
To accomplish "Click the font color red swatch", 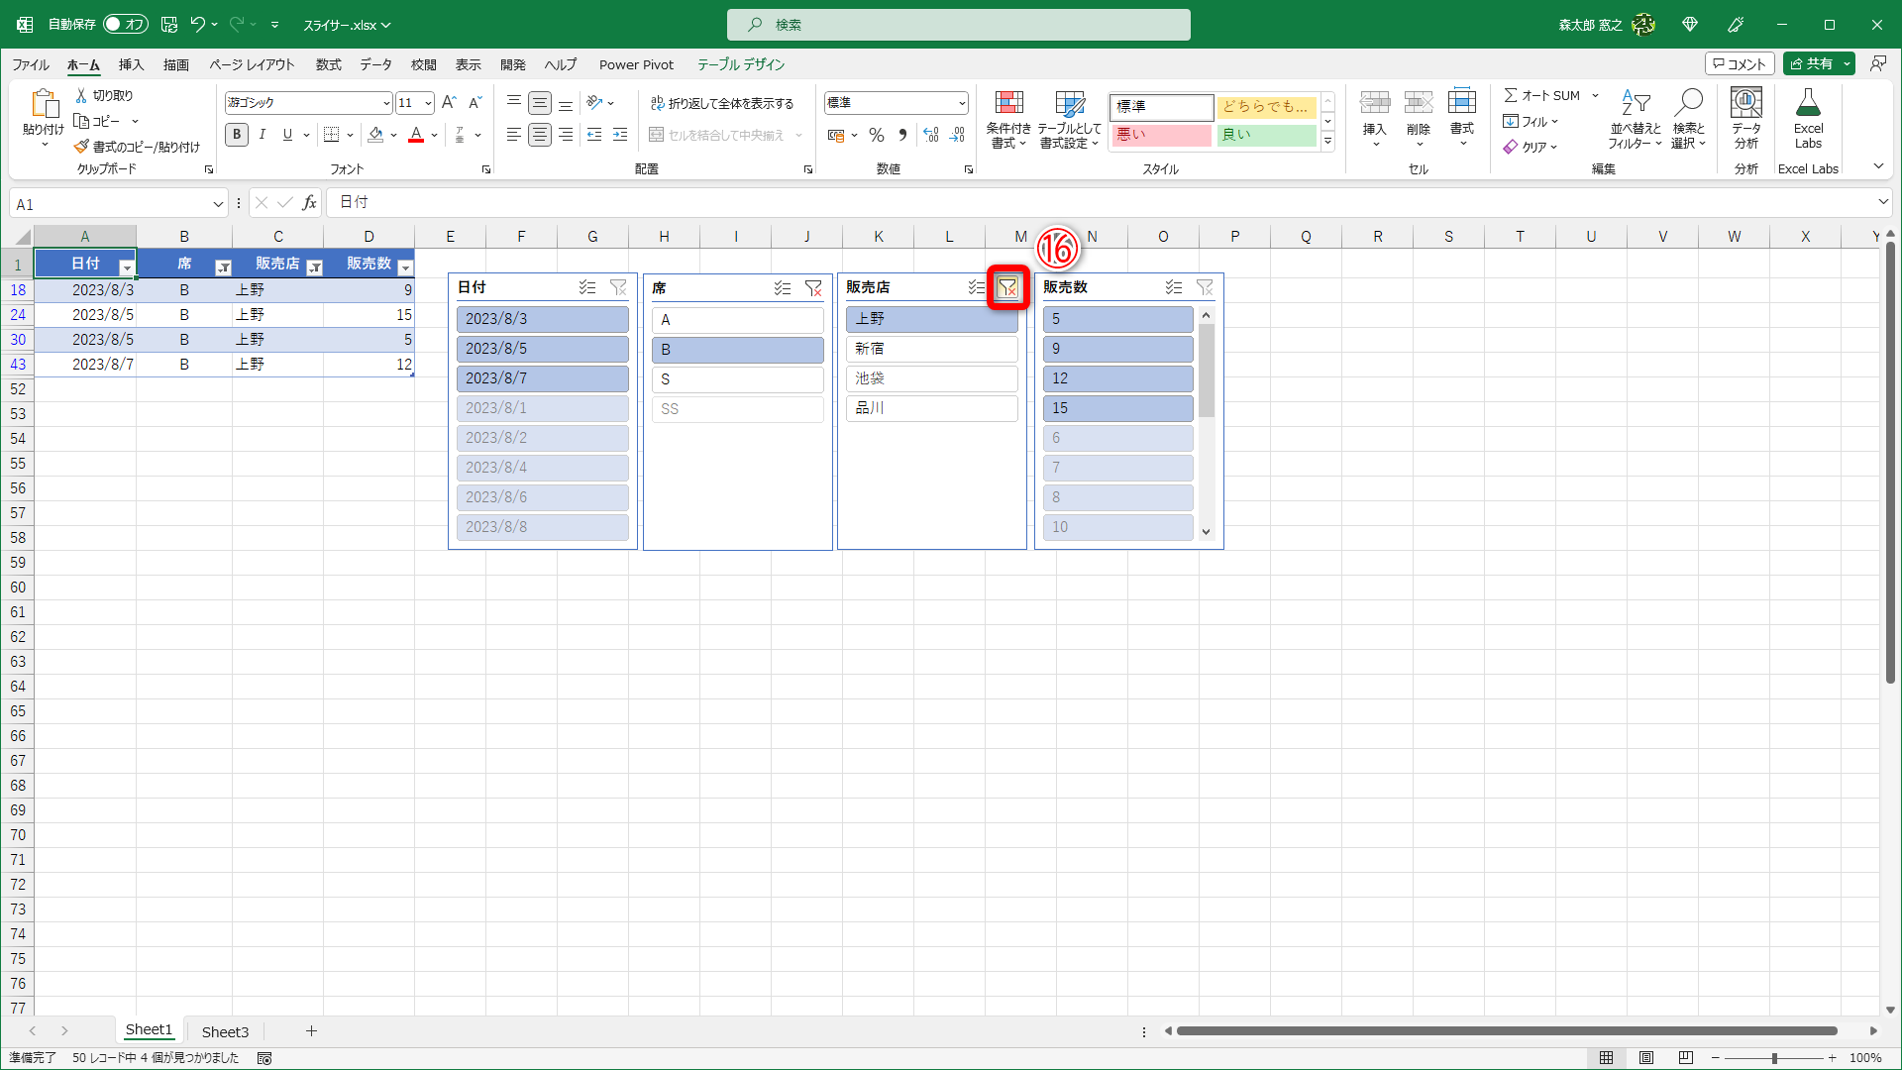I will tap(416, 135).
